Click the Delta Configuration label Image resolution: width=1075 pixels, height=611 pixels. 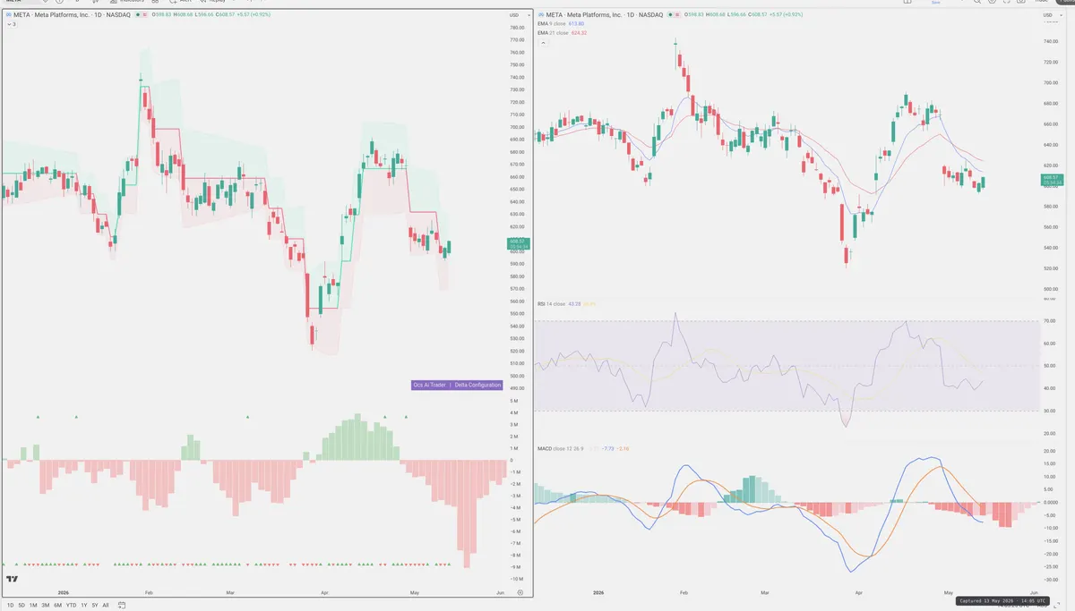pos(477,385)
